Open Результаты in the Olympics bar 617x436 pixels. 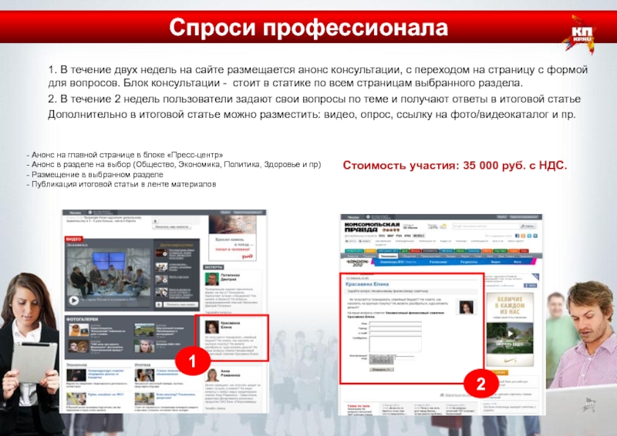(x=468, y=262)
